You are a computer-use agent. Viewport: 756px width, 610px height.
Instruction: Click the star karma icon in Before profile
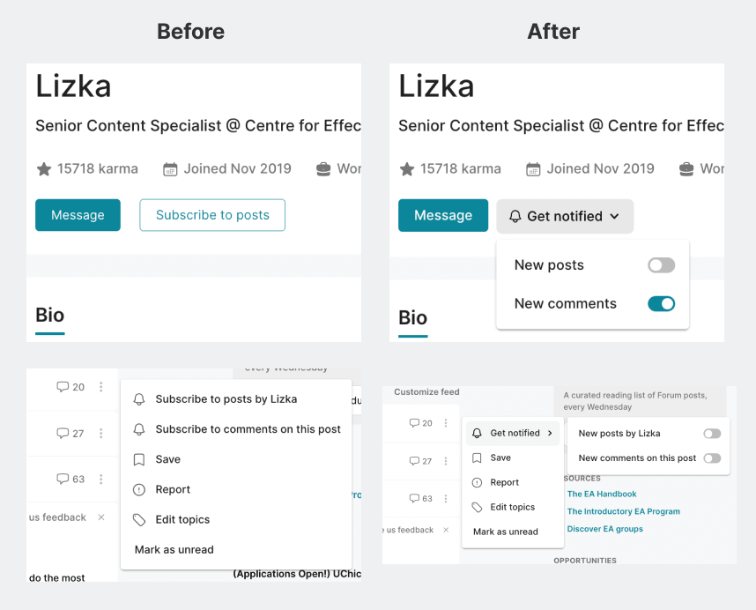tap(44, 169)
